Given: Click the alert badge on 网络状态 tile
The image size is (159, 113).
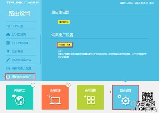Looking at the screenshot, I should pyautogui.click(x=33, y=85).
